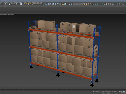Screen dimensions: 126x94
Task: Toggle the Percent Snap button
Action: (28, 4)
